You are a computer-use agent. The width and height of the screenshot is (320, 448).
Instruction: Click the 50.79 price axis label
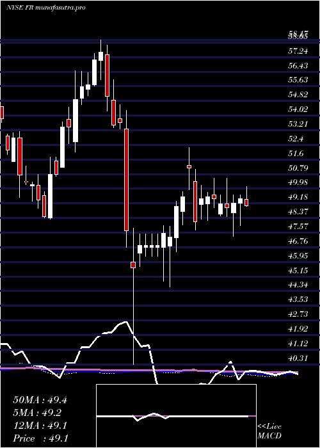tap(299, 168)
